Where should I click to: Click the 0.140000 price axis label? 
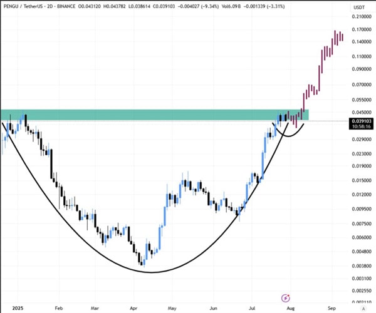[x=362, y=42]
